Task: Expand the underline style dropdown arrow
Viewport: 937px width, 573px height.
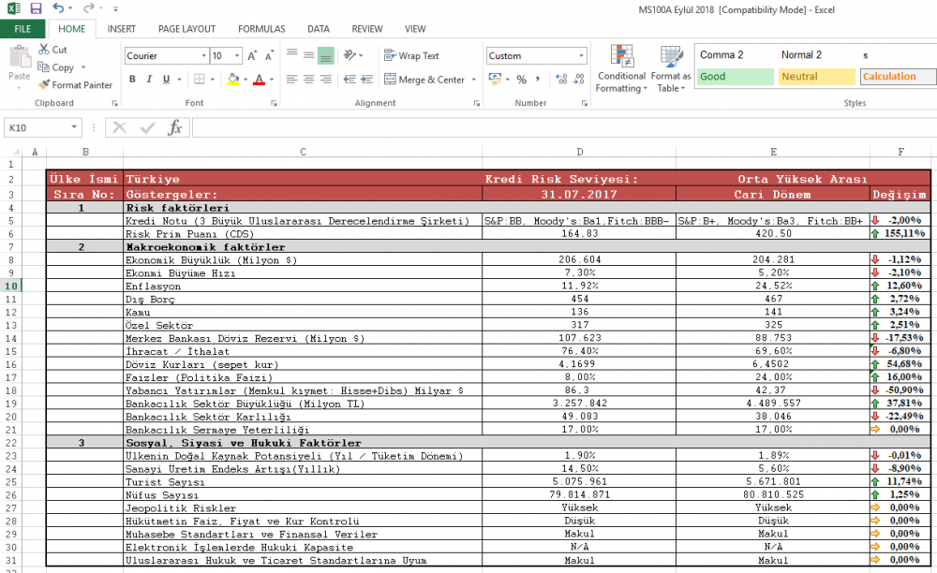Action: pos(179,80)
